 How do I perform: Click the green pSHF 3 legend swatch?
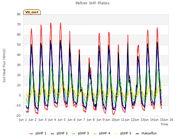click(74, 134)
